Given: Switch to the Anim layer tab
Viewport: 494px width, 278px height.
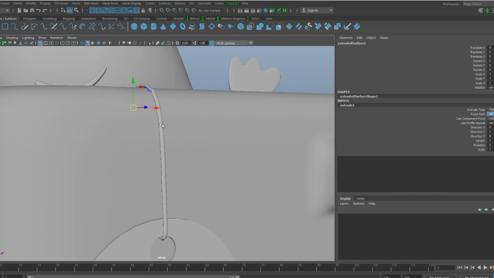Looking at the screenshot, I should [x=361, y=199].
